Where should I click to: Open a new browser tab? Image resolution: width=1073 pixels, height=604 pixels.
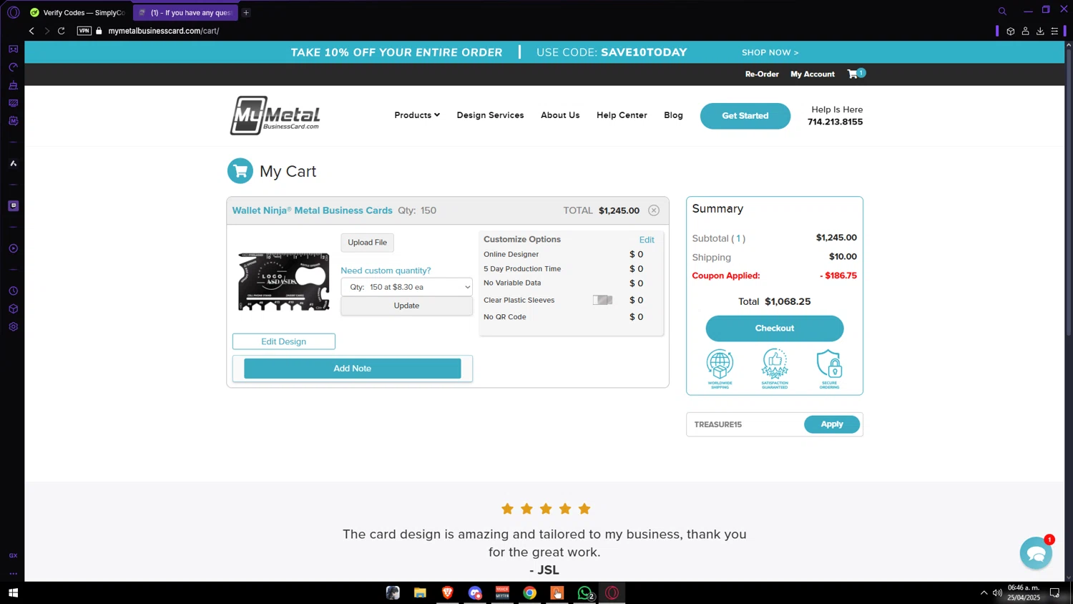(246, 12)
